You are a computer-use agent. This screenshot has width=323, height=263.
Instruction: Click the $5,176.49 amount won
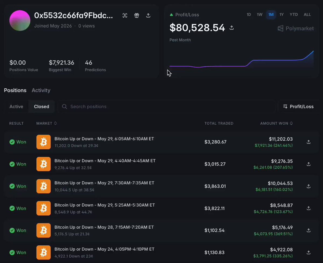tap(282, 227)
